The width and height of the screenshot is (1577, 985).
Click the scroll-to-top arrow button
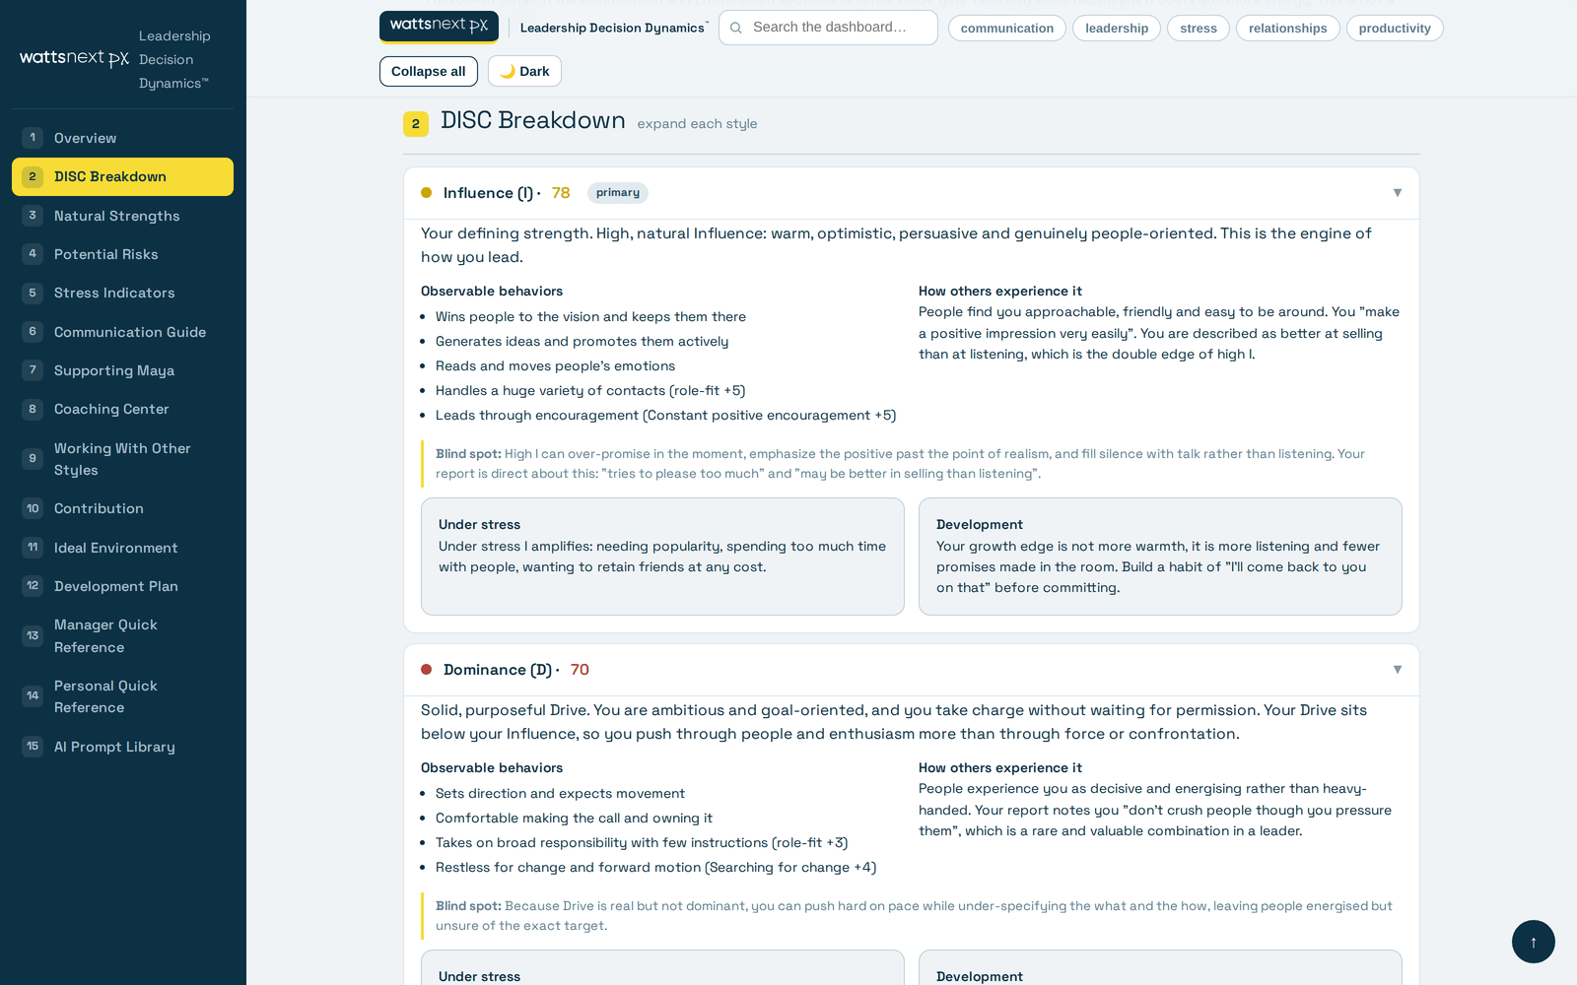[x=1533, y=942]
